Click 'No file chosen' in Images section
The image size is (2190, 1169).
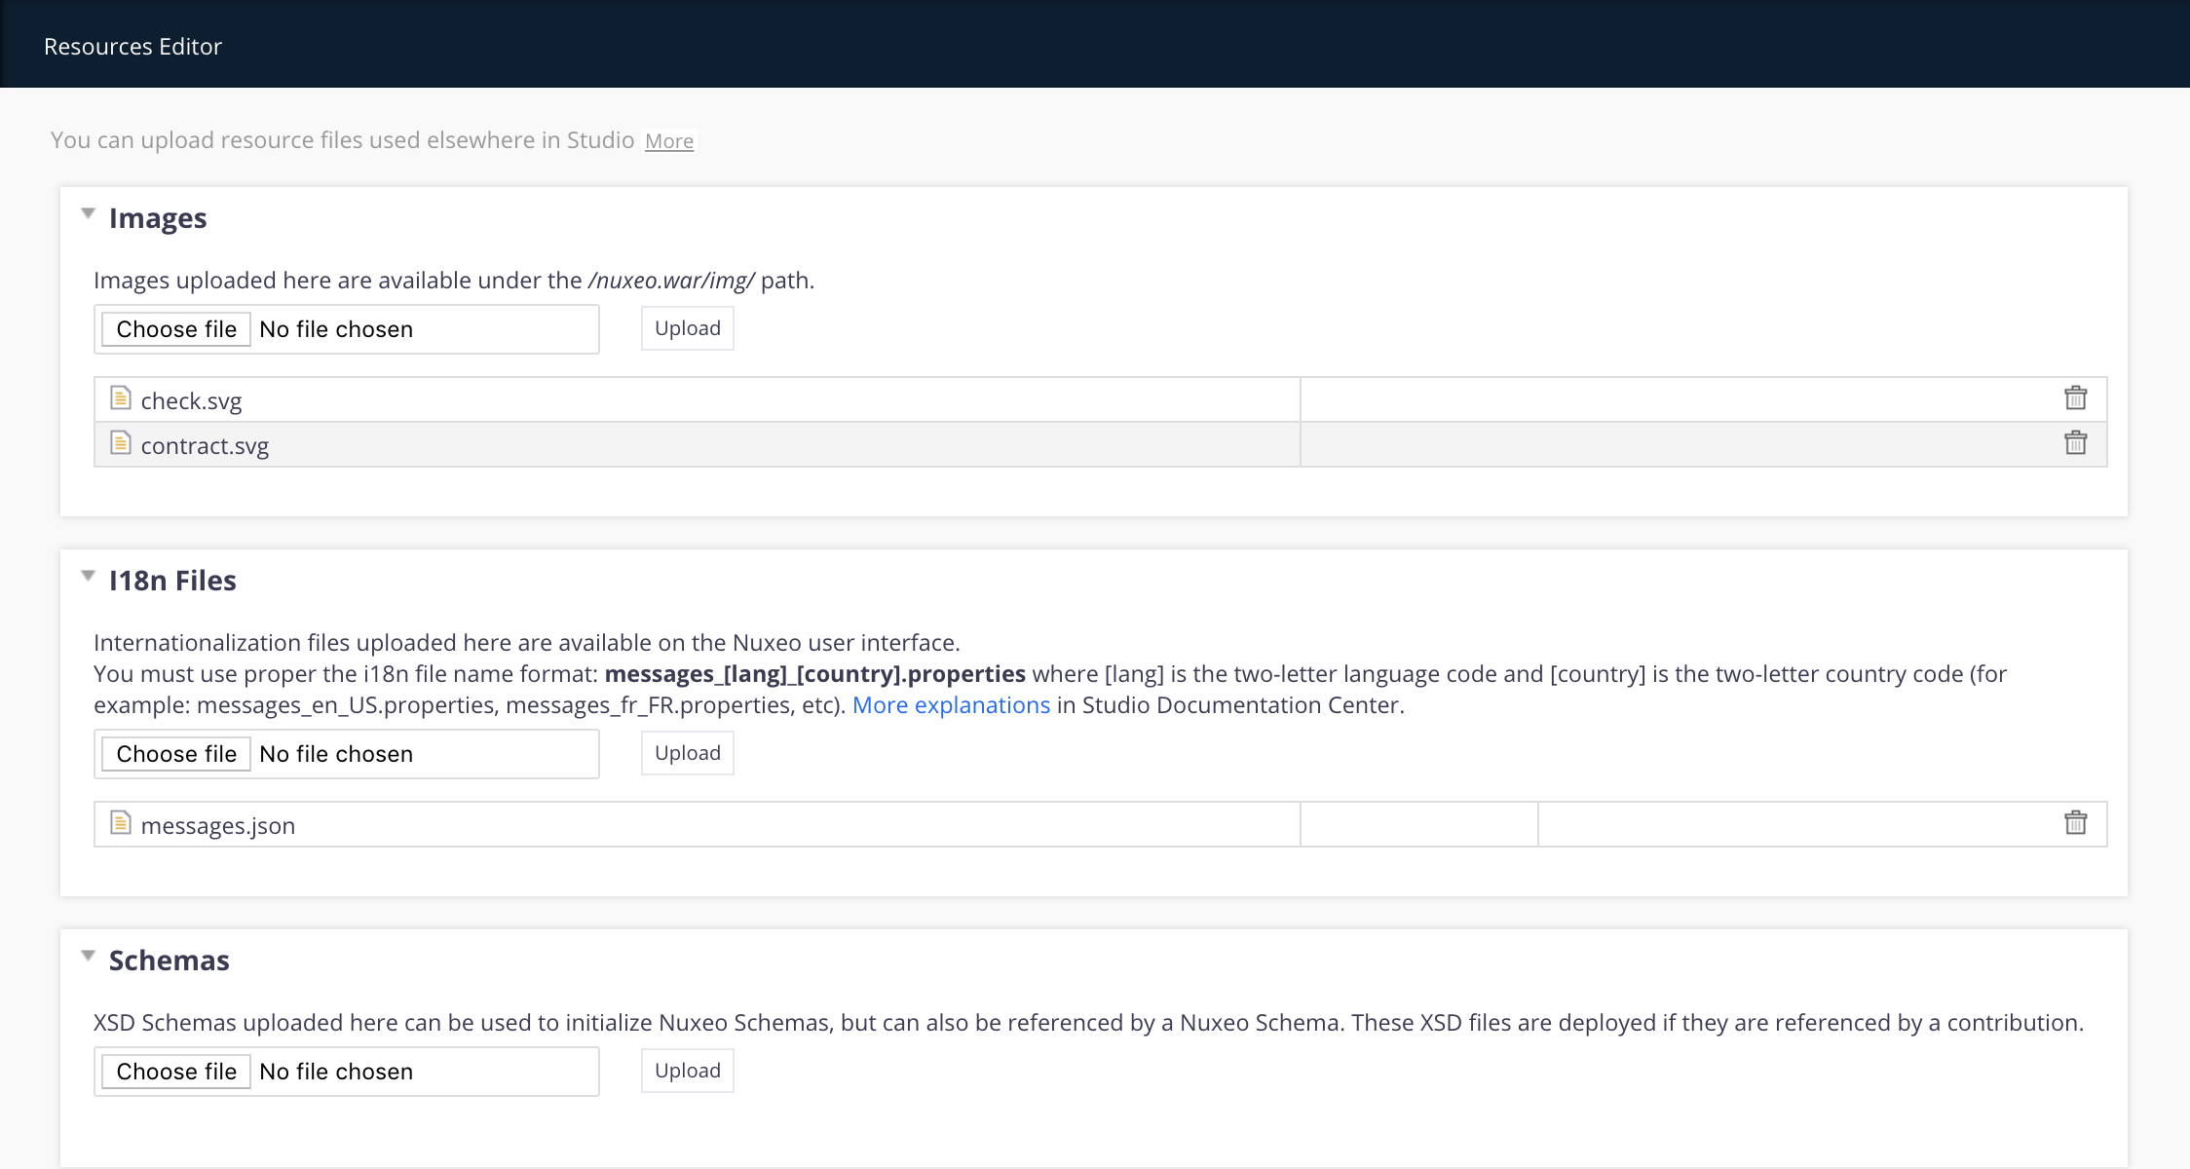point(336,329)
